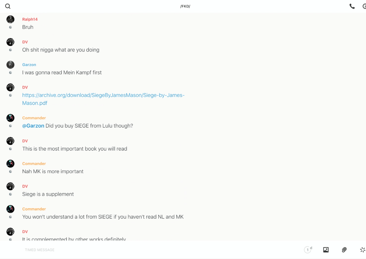
Task: Click Commander's avatar beside the Lulu question
Action: point(10,118)
